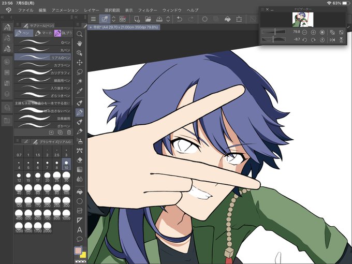The width and height of the screenshot is (352, 264).
Task: Click zoom in plus in Navigator
Action: pos(313,32)
